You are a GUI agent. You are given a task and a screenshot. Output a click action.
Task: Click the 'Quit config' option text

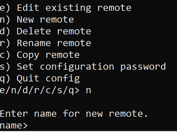[x=48, y=79]
